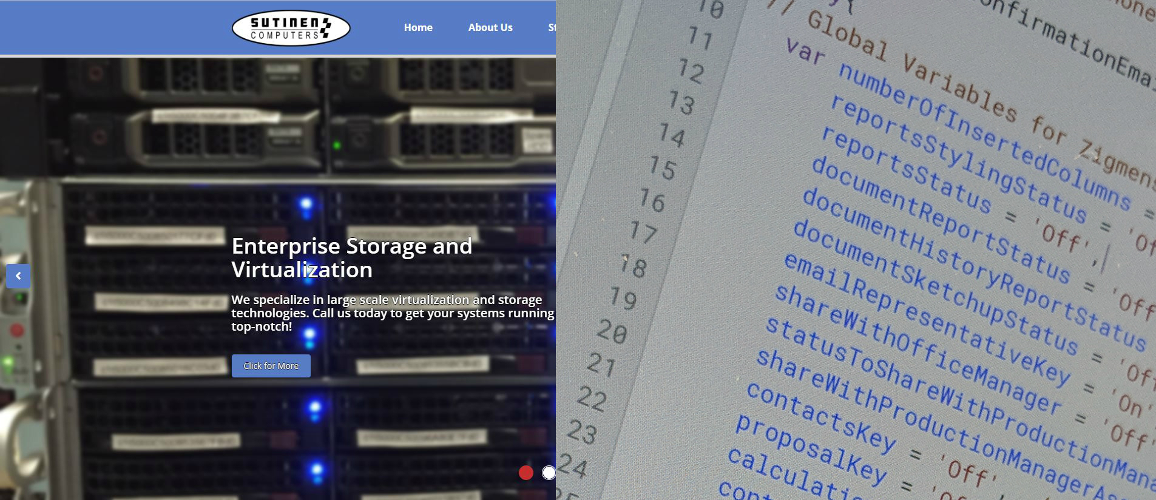Viewport: 1156px width, 500px height.
Task: Click line number 17 in code photo
Action: [x=643, y=232]
